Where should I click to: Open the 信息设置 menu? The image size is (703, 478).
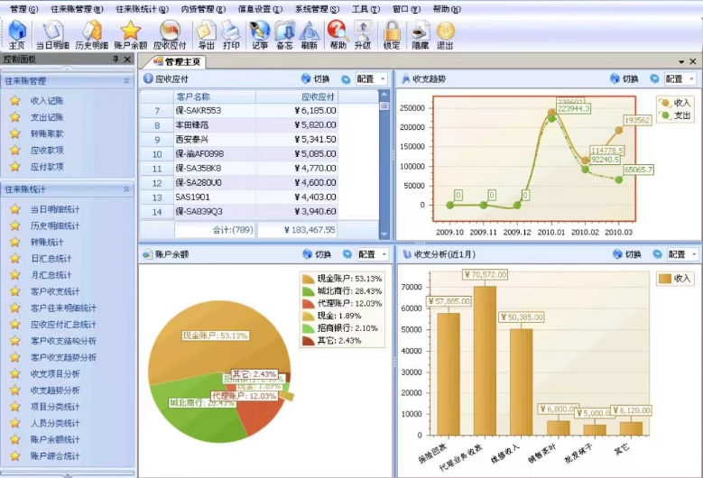click(x=261, y=9)
